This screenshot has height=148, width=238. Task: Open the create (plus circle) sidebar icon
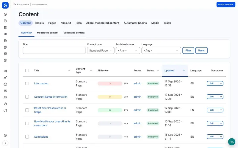tap(5, 14)
